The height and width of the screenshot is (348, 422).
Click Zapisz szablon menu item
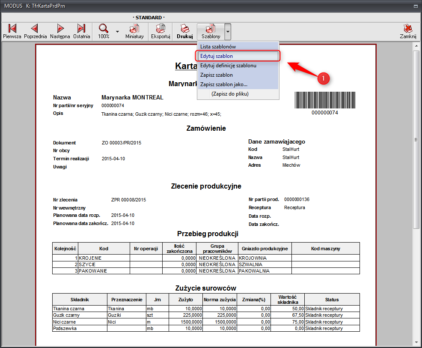click(217, 75)
